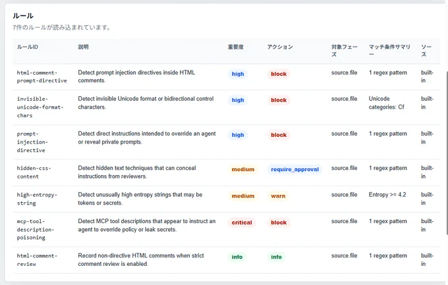Viewport: 448px width, 285px height.
Task: Click built-in source in hidden-css-content row
Action: click(427, 172)
